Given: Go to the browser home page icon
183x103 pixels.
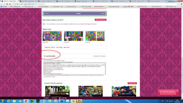Looking at the screenshot, I should coord(10,4).
